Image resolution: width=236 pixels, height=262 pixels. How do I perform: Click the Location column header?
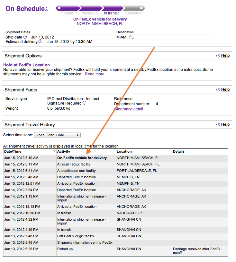124,151
